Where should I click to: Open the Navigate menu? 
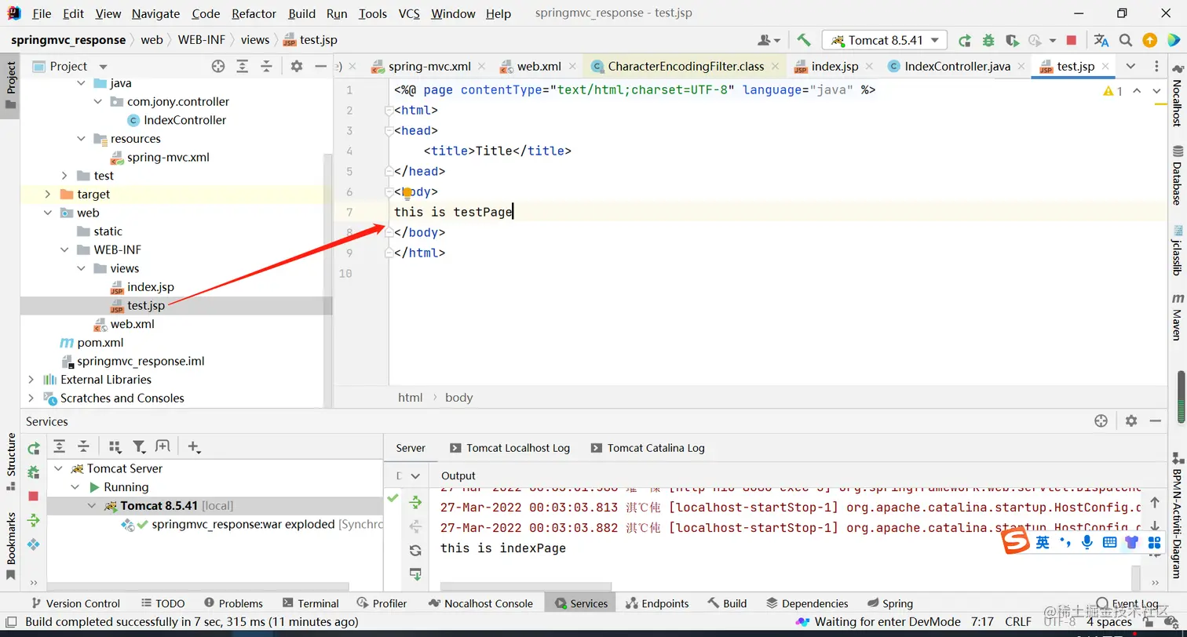click(x=155, y=13)
